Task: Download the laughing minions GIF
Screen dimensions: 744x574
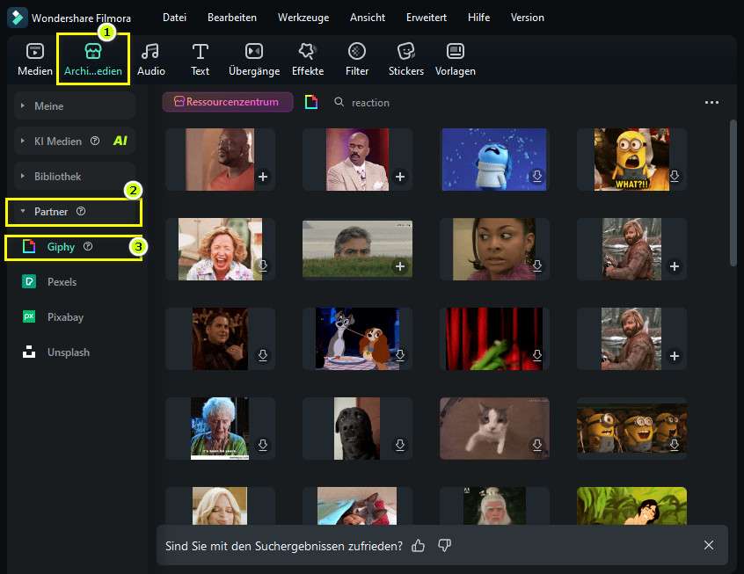Action: pyautogui.click(x=675, y=445)
